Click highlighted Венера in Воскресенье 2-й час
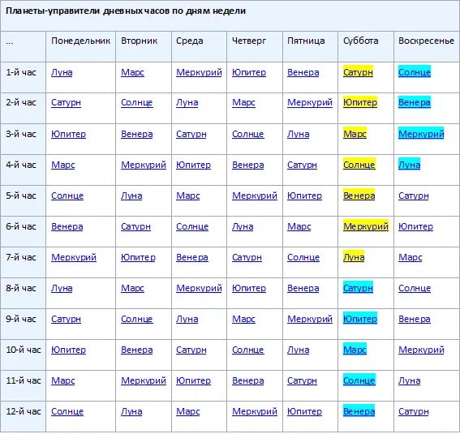The width and height of the screenshot is (460, 434). pyautogui.click(x=415, y=102)
